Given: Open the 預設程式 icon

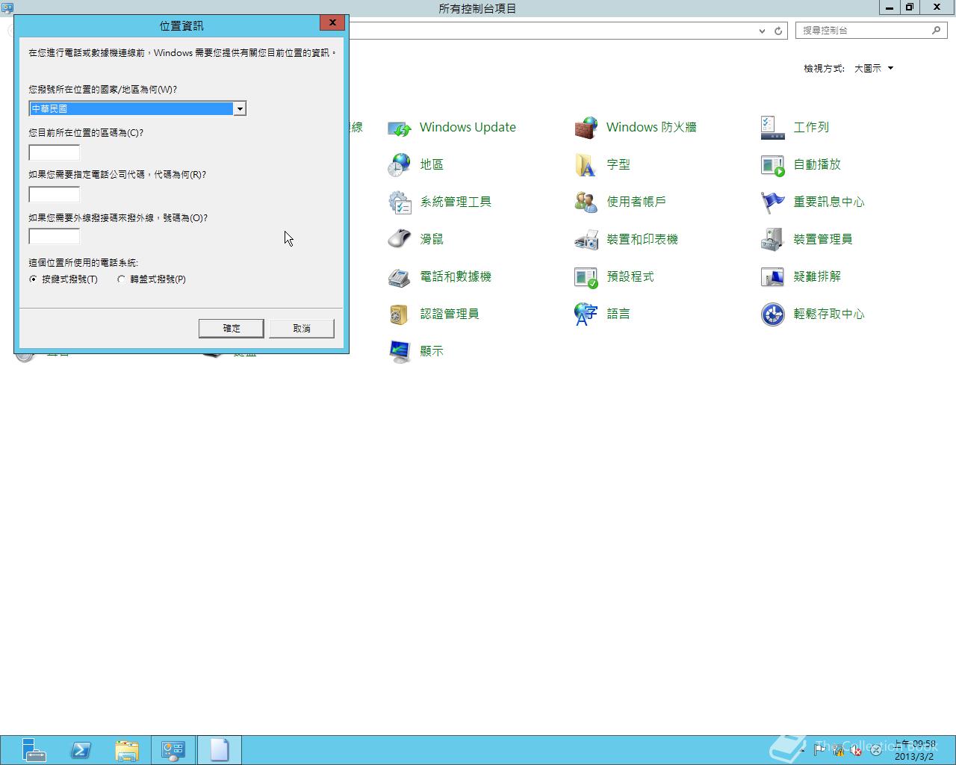Looking at the screenshot, I should point(586,277).
